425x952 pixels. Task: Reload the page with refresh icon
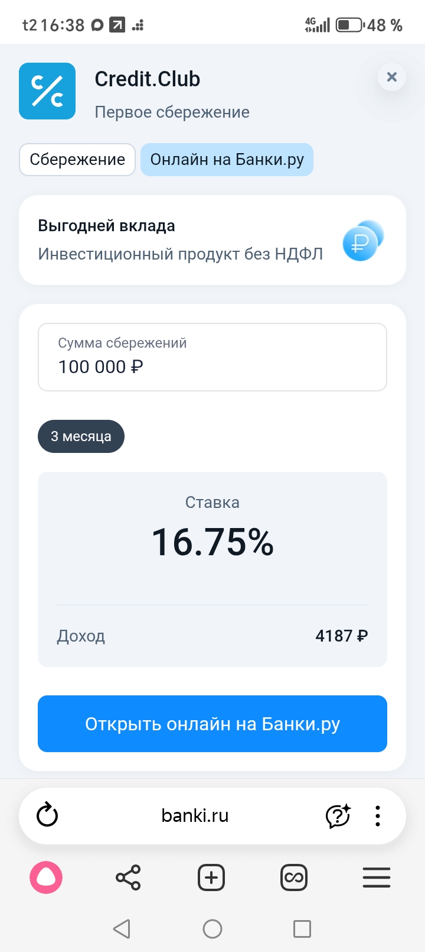47,815
